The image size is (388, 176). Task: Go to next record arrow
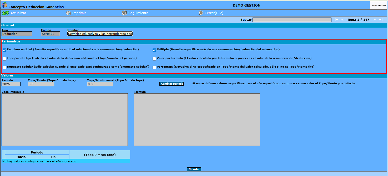coord(374,20)
